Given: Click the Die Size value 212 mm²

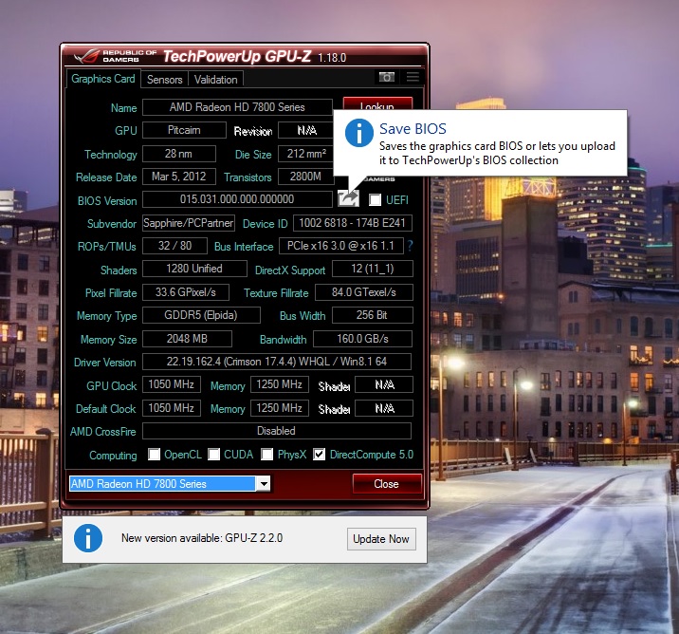Looking at the screenshot, I should [305, 154].
